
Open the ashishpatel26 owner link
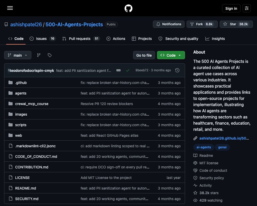point(26,24)
